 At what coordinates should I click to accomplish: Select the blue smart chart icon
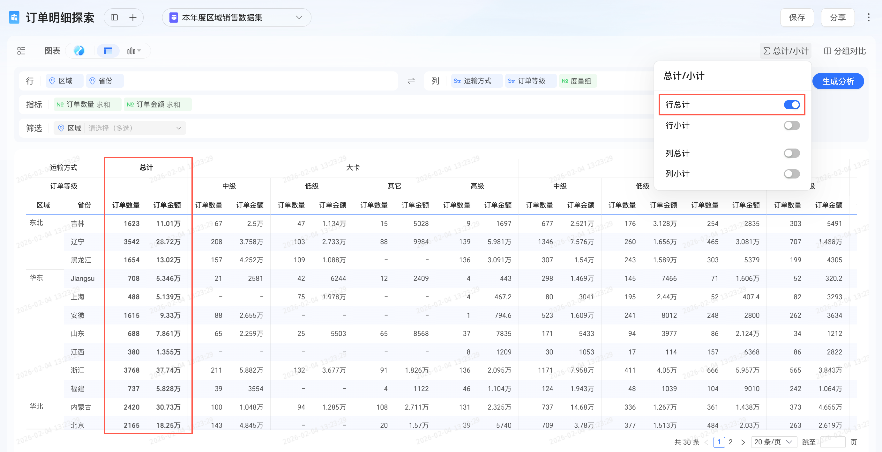tap(79, 51)
